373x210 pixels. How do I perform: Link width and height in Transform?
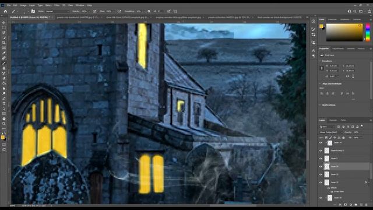click(x=322, y=68)
